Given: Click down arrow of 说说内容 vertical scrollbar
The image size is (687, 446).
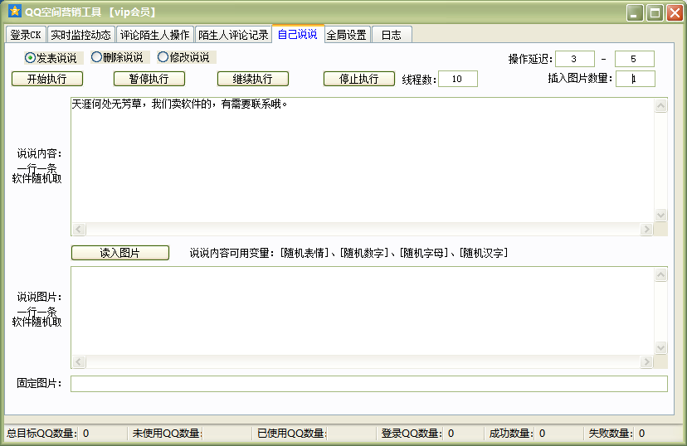Looking at the screenshot, I should tap(660, 215).
